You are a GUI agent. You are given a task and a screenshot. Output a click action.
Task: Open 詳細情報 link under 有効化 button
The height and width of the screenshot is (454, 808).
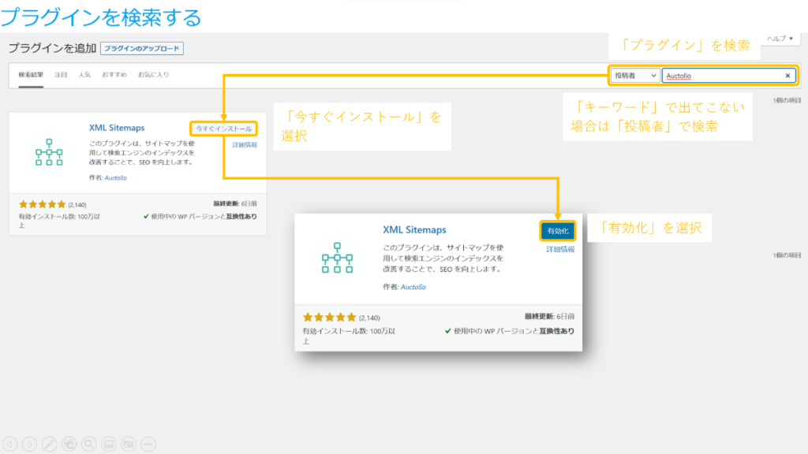[x=560, y=249]
